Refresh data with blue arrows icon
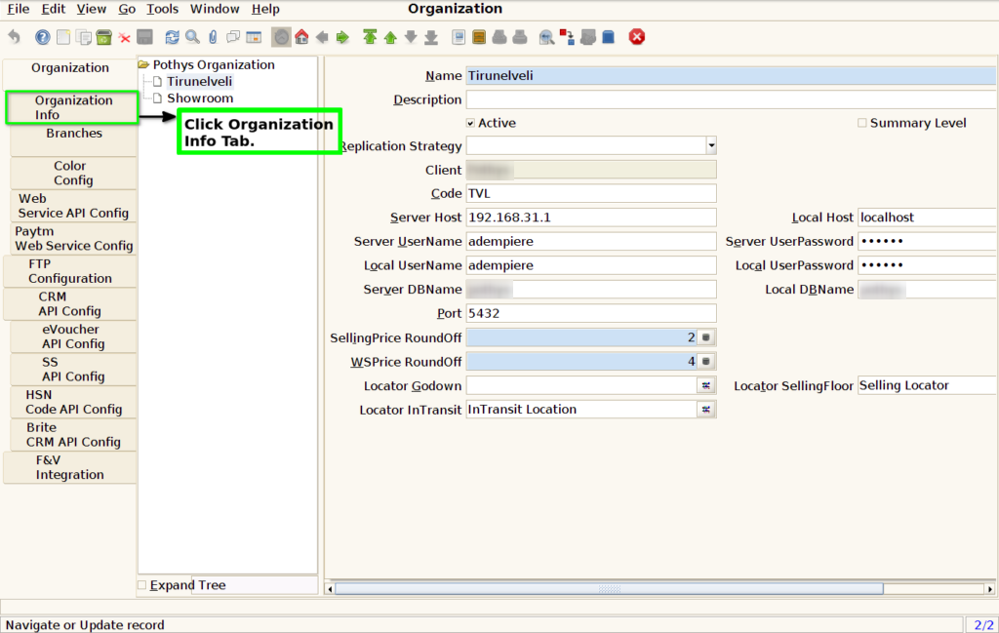The image size is (999, 633). [172, 37]
